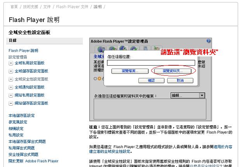Open the 適用於內容建立者的全域安全性設定 link

click(x=161, y=149)
